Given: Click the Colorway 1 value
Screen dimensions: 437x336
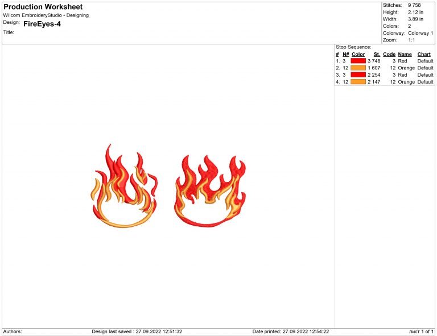Looking at the screenshot, I should click(x=420, y=33).
